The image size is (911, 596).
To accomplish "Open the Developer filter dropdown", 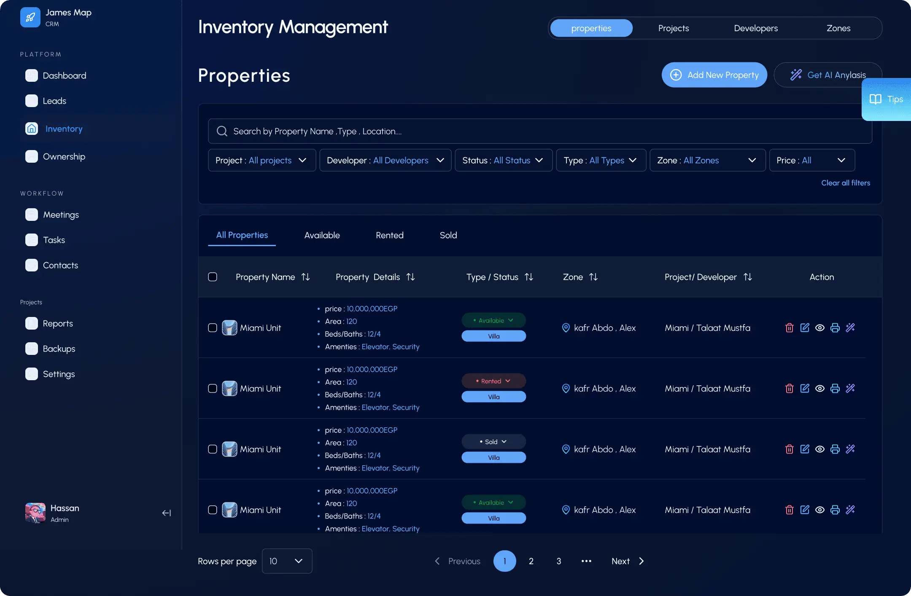I will pyautogui.click(x=385, y=160).
